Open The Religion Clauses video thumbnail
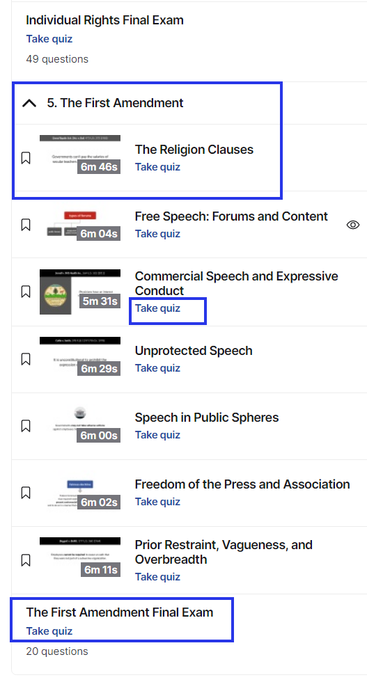Viewport: 367px width, 689px height. (x=80, y=155)
